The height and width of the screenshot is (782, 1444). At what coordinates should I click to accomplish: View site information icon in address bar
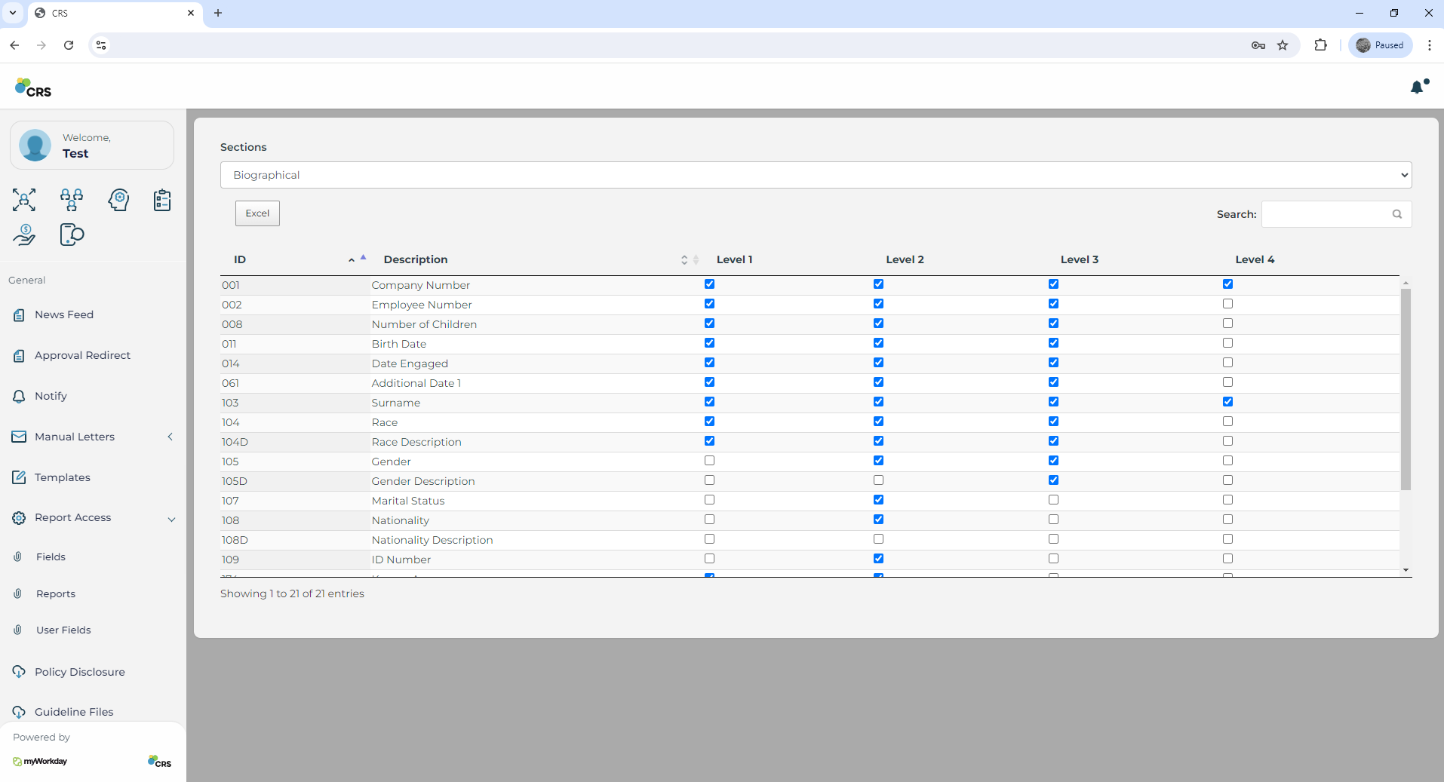point(101,45)
